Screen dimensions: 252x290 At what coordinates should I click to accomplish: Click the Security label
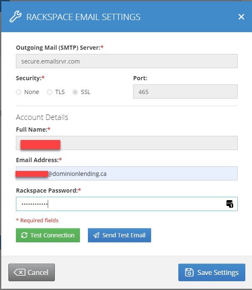[30, 78]
